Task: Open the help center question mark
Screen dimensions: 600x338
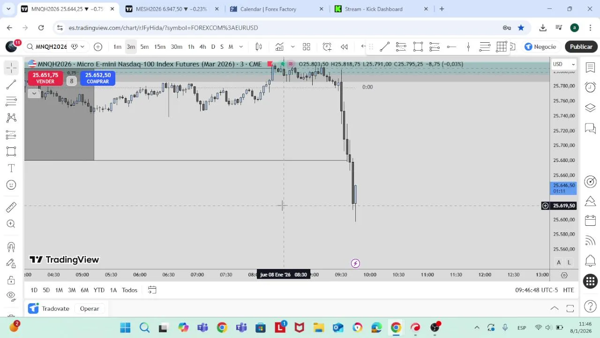Action: [590, 307]
